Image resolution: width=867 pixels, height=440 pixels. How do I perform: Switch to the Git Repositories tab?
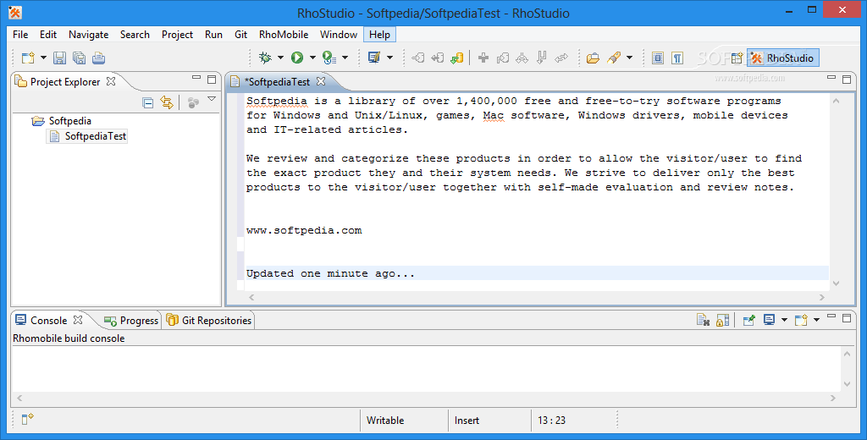(x=209, y=321)
